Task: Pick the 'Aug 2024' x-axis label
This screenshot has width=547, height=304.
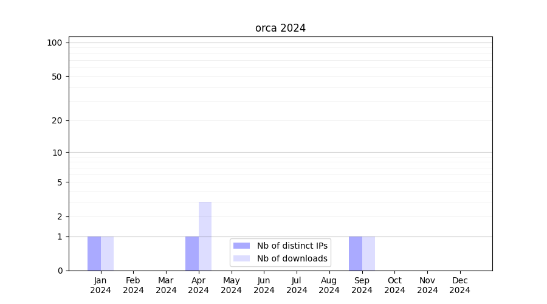Action: point(329,285)
